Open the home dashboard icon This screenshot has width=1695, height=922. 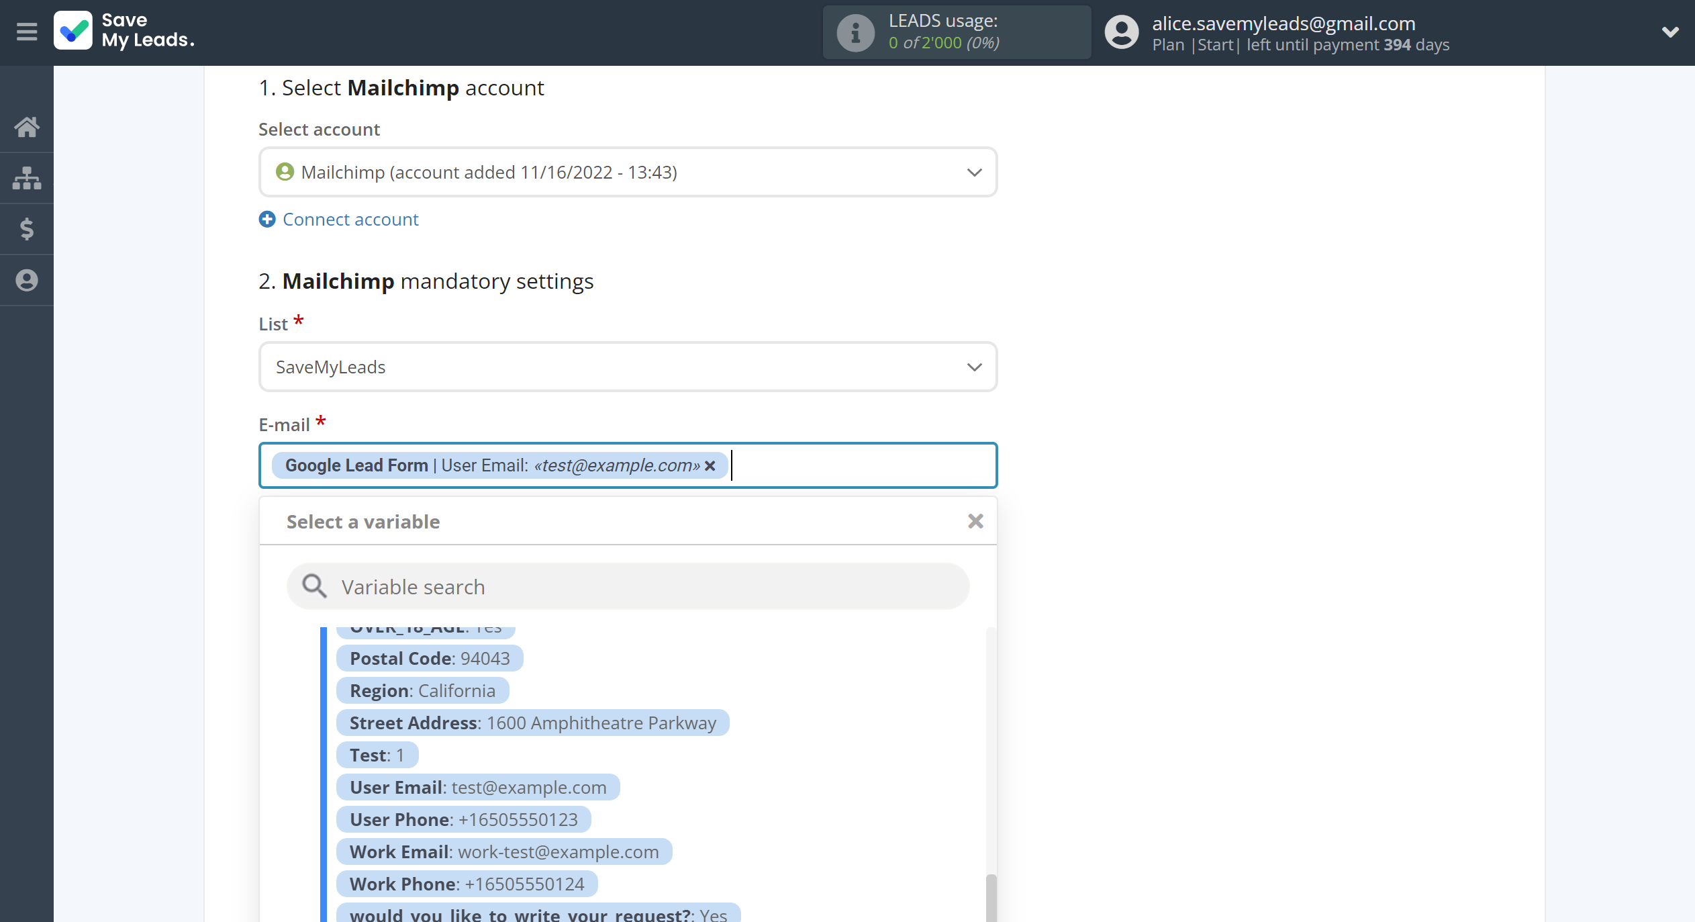(x=27, y=127)
